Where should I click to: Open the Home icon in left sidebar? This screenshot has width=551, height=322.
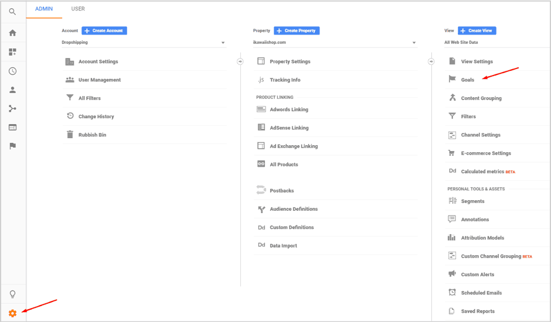click(12, 33)
